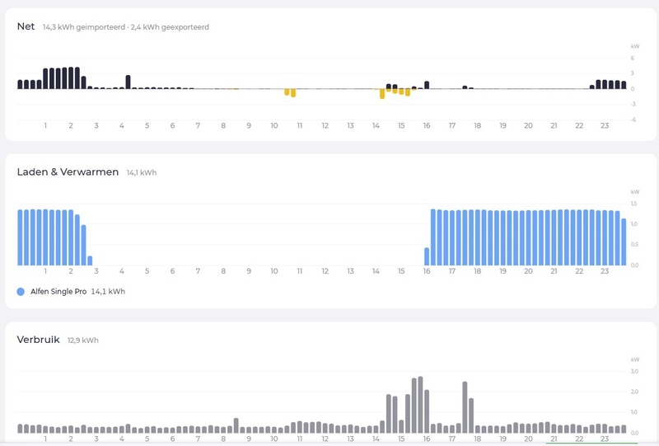Image resolution: width=659 pixels, height=446 pixels.
Task: Click the blue Alfen Single Pro legend dot
Action: tap(21, 292)
